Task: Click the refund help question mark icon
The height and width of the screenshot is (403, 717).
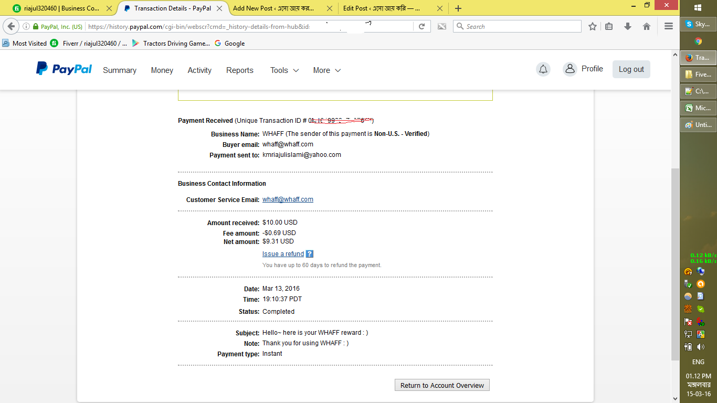Action: (x=310, y=254)
